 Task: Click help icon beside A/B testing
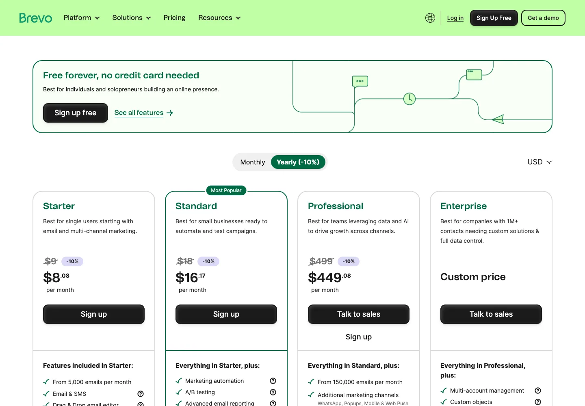coord(273,392)
